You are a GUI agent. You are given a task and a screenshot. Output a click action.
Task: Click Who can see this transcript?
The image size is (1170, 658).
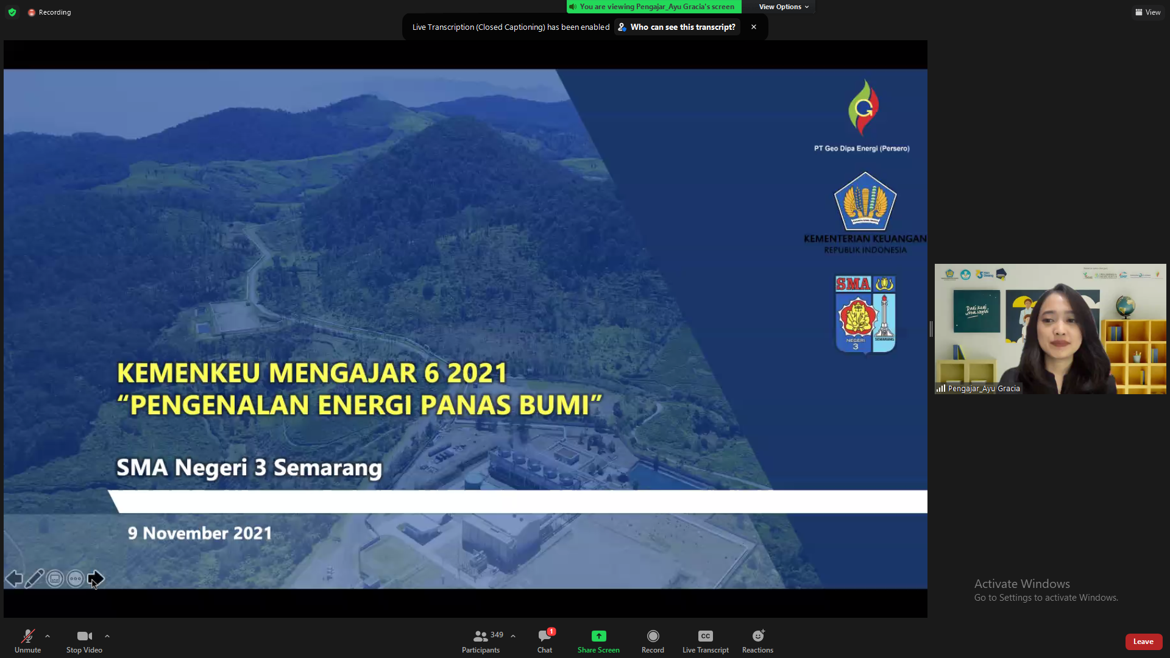(678, 27)
